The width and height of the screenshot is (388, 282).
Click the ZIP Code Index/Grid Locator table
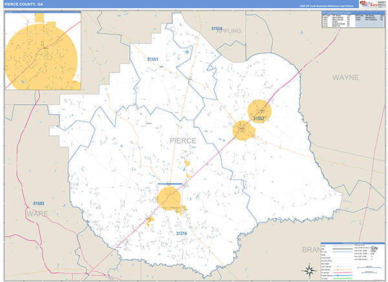353,19
